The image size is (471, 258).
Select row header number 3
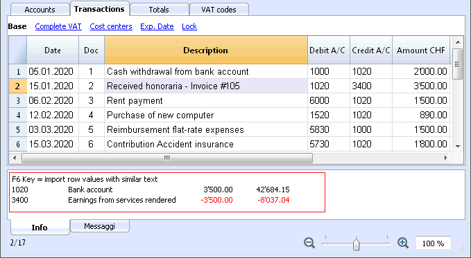pos(18,101)
